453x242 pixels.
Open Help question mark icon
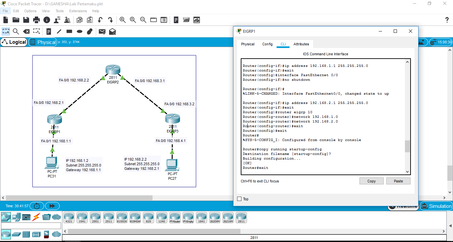[447, 20]
